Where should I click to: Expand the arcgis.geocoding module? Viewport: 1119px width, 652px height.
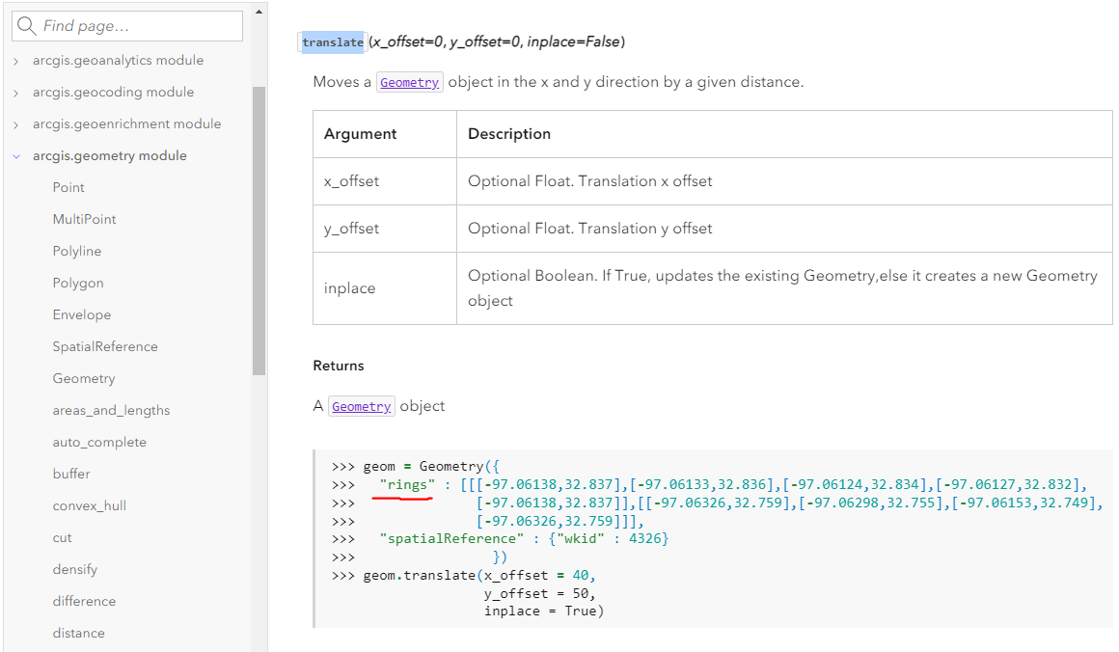pyautogui.click(x=16, y=91)
